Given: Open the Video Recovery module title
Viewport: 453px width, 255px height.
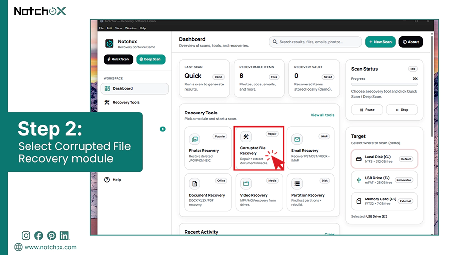Looking at the screenshot, I should point(254,195).
